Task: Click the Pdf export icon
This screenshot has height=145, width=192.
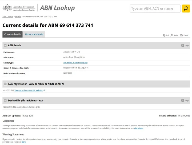Action: point(164,35)
